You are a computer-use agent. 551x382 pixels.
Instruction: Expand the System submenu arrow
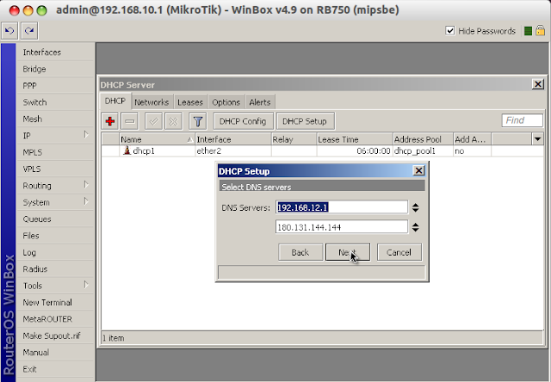coord(86,201)
